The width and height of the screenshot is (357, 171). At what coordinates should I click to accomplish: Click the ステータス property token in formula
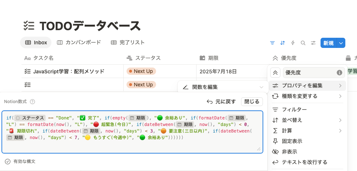click(x=30, y=118)
